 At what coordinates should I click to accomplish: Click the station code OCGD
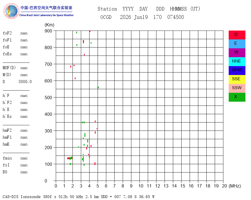106,17
